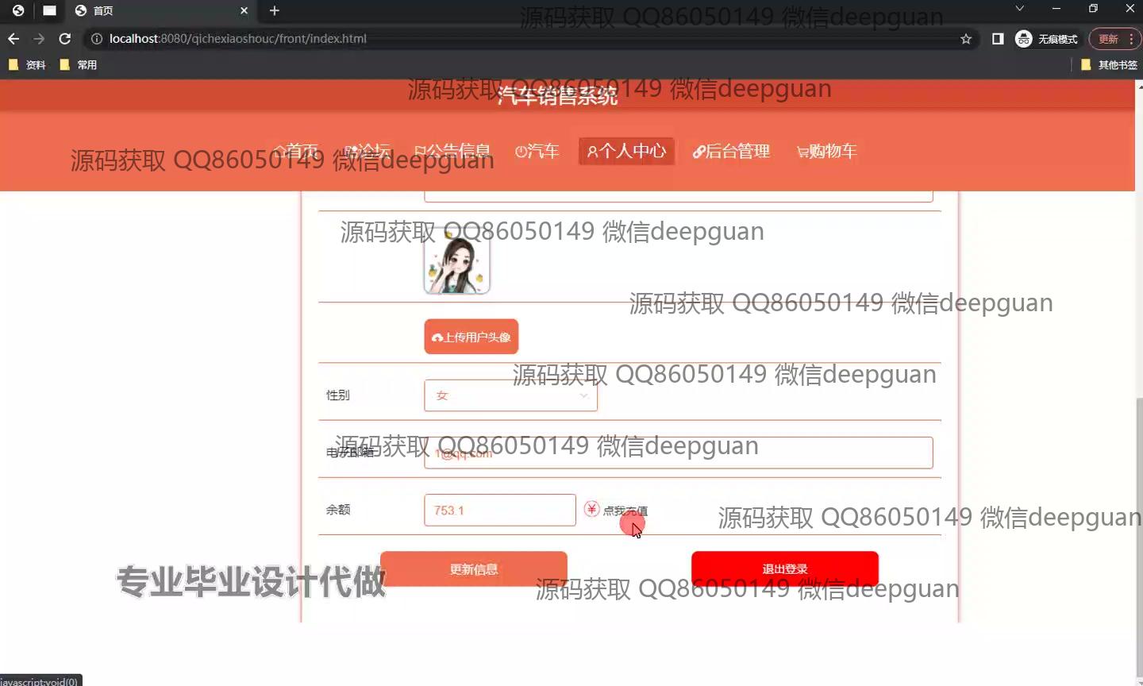
Task: Bookmark this page with the star icon
Action: point(966,39)
